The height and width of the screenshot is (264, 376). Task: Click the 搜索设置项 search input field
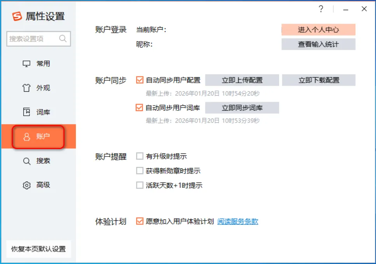tap(38, 39)
